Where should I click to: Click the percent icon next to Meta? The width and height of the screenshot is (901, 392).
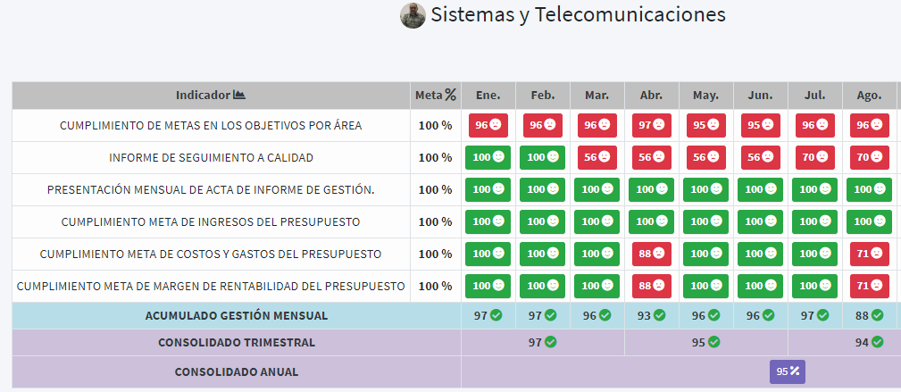(450, 96)
